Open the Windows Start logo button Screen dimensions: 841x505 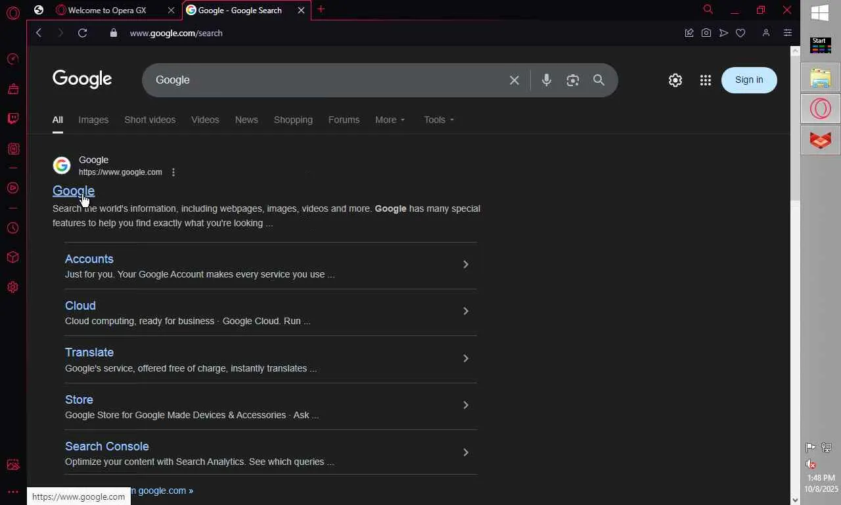coord(820,13)
